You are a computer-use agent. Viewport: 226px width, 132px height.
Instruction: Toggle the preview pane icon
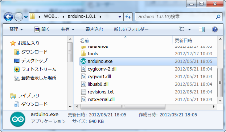(202, 29)
